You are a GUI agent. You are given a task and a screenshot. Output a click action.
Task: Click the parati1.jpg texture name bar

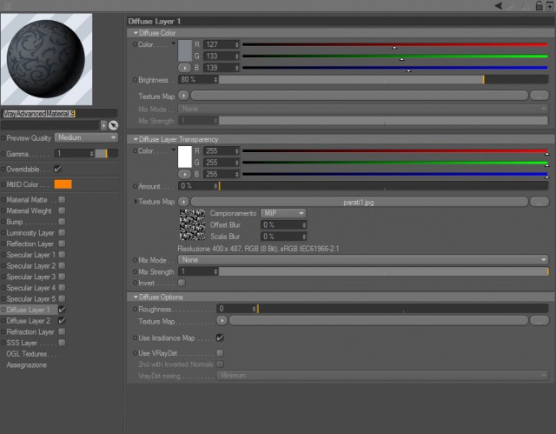tap(359, 202)
